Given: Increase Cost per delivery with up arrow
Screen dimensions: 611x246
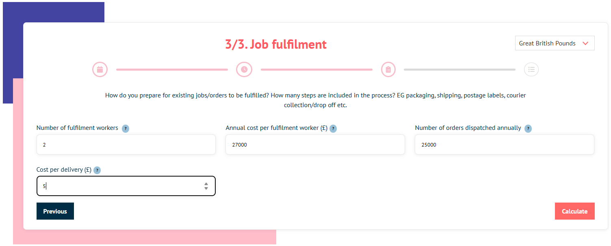Looking at the screenshot, I should [x=206, y=184].
